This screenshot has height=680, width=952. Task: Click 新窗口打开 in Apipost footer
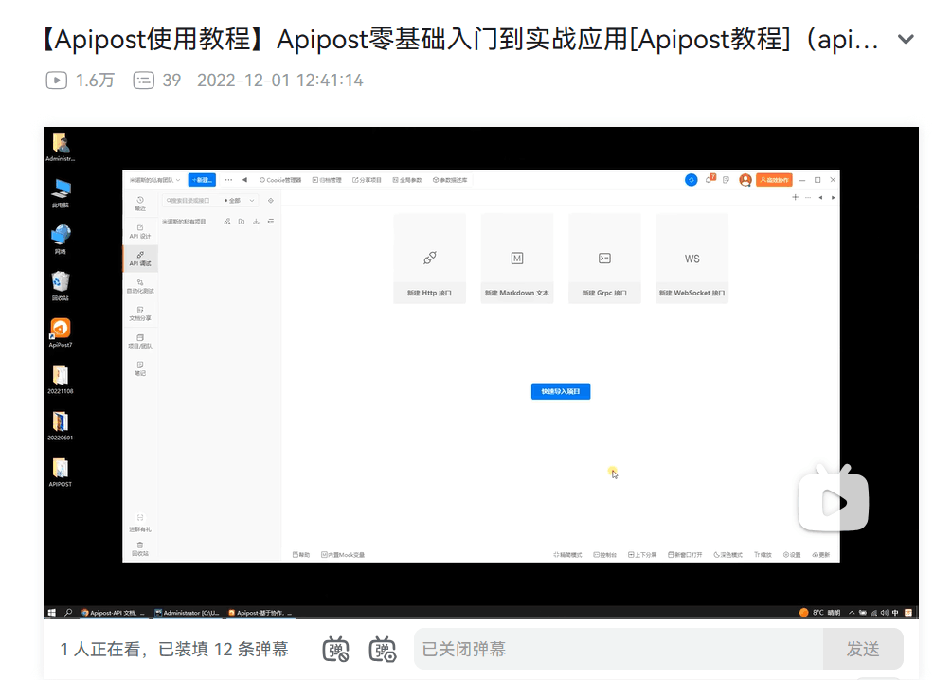click(x=685, y=554)
